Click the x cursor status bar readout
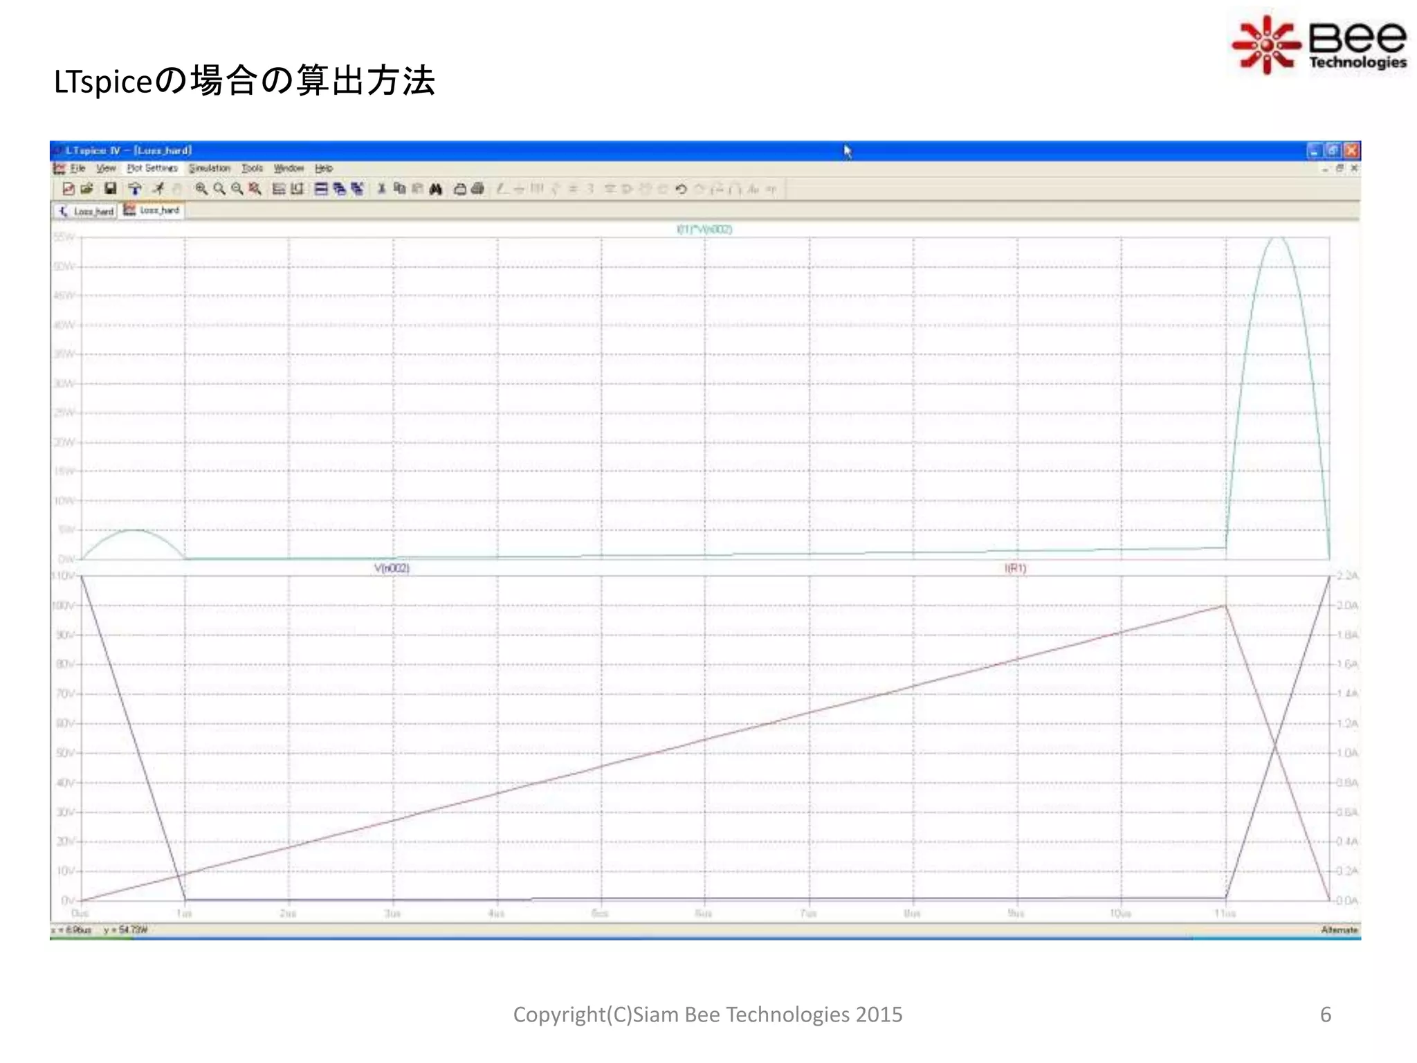 click(x=71, y=930)
